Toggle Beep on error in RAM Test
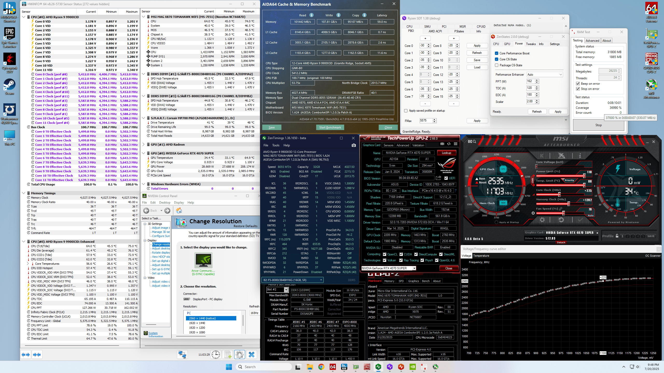Viewport: 664px width, 373px height. 578,84
